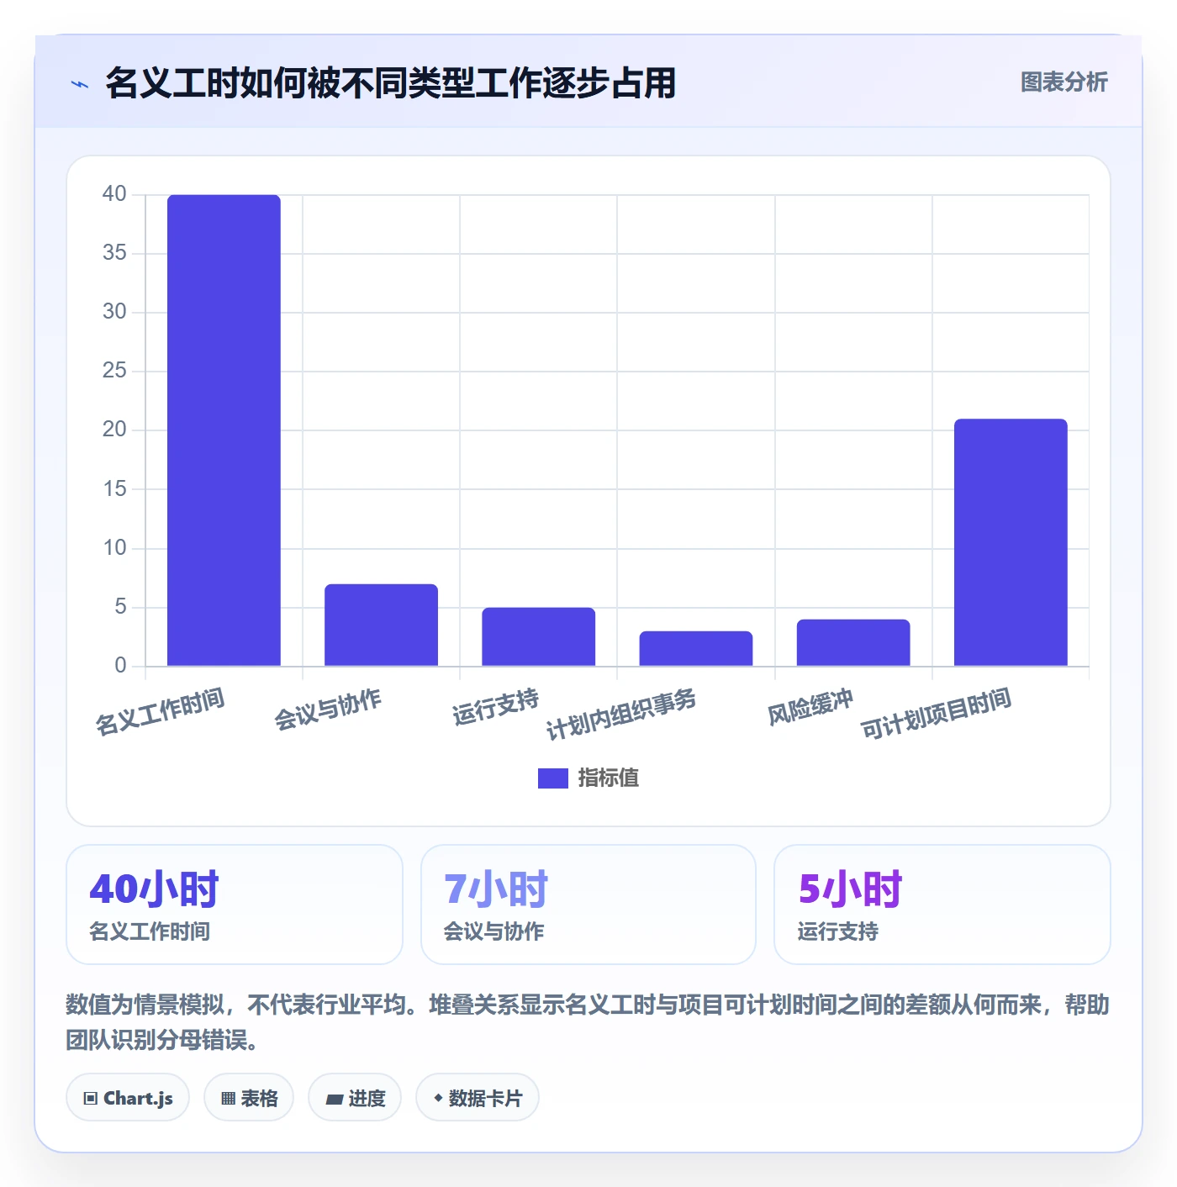The height and width of the screenshot is (1187, 1177).
Task: Select the 表格 tag chip
Action: point(249,1098)
